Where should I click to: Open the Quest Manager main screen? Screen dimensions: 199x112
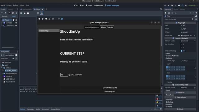point(112,5)
